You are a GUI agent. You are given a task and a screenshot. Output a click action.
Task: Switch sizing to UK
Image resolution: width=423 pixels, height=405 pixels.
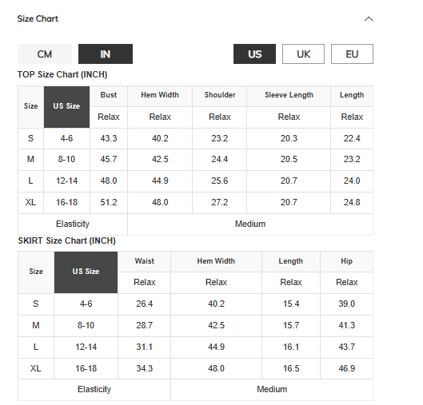pyautogui.click(x=304, y=54)
